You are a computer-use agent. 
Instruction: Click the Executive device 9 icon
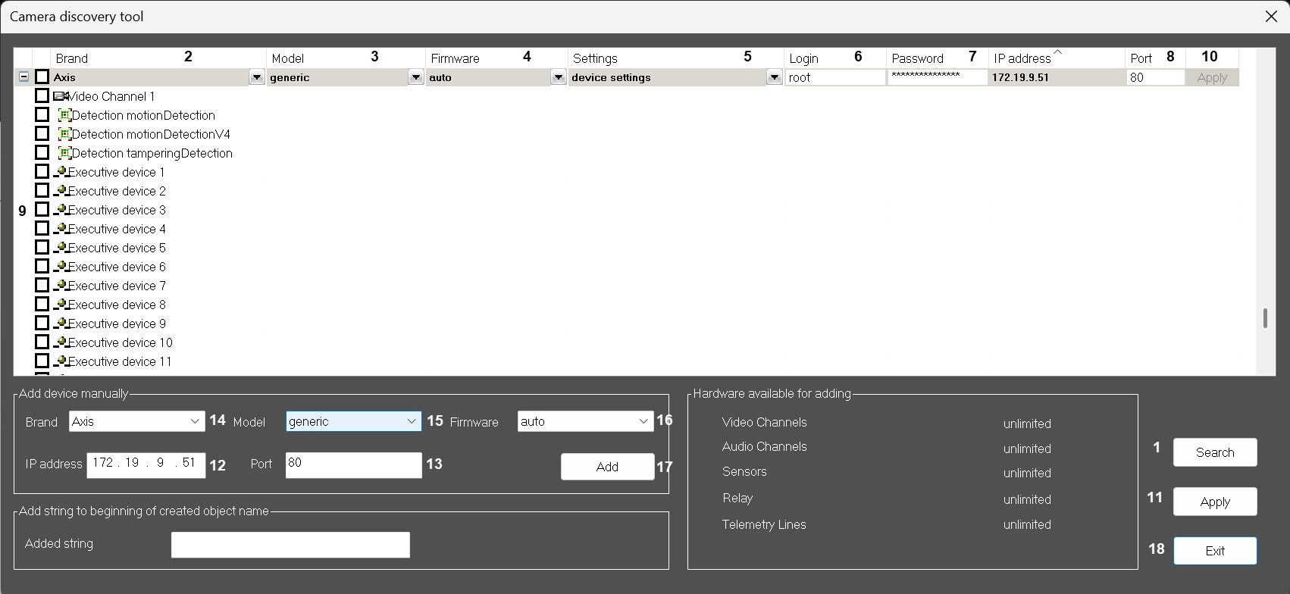click(61, 324)
